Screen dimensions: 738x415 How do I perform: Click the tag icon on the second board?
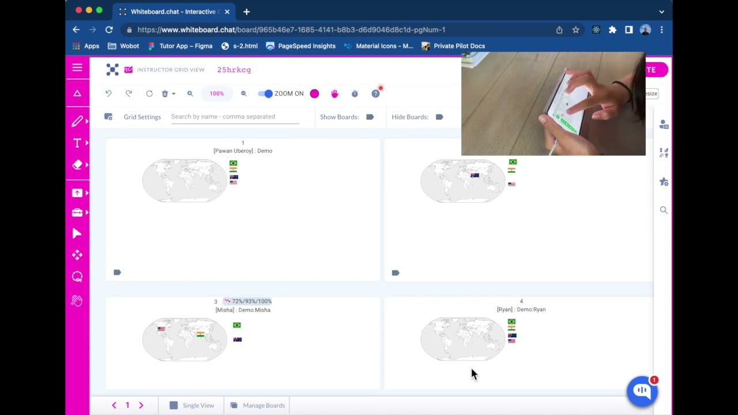(x=396, y=273)
